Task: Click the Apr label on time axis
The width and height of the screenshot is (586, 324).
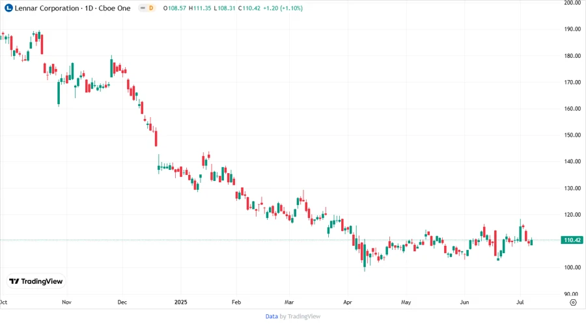Action: click(348, 302)
